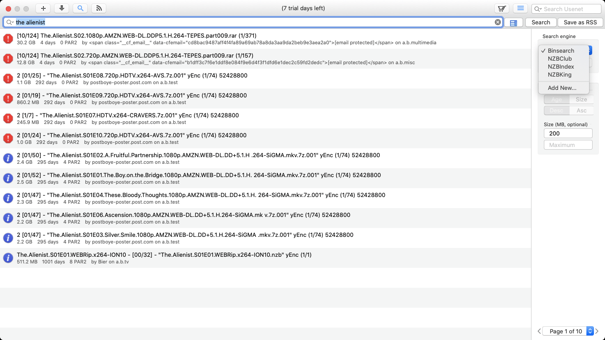The image size is (605, 340).
Task: Click the 'Search engine' label
Action: [x=559, y=36]
